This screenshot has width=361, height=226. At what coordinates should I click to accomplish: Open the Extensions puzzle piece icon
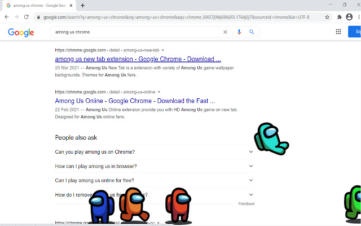pyautogui.click(x=340, y=17)
